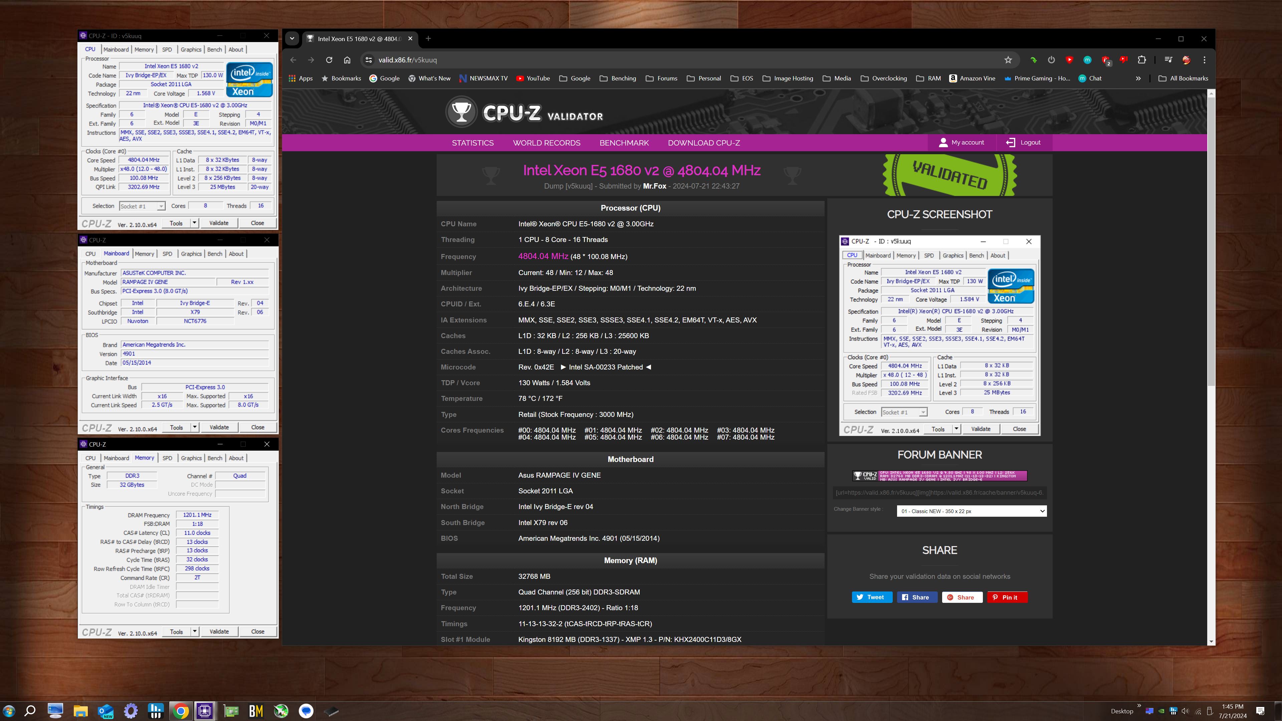Show more bookmarks via the double chevron
Screen dimensions: 1282x721
pyautogui.click(x=1138, y=78)
